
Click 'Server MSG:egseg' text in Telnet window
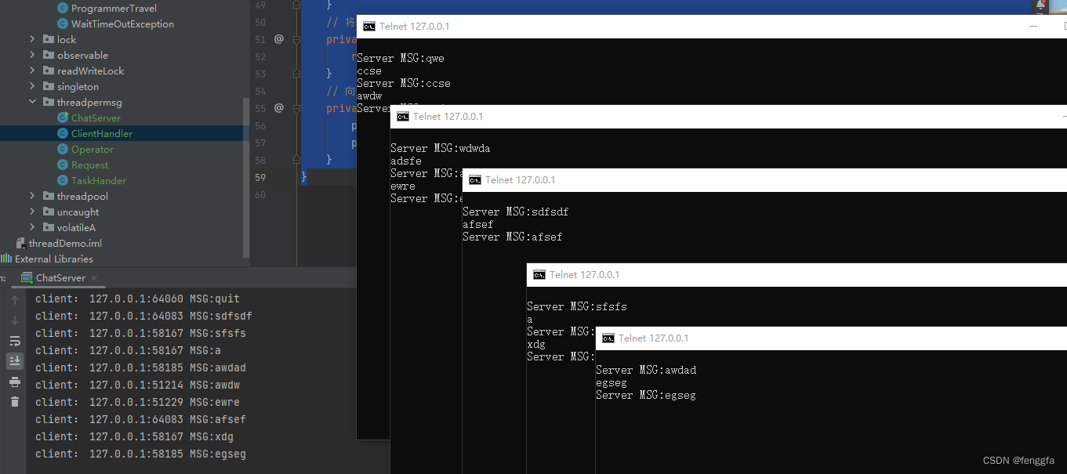pyautogui.click(x=646, y=396)
